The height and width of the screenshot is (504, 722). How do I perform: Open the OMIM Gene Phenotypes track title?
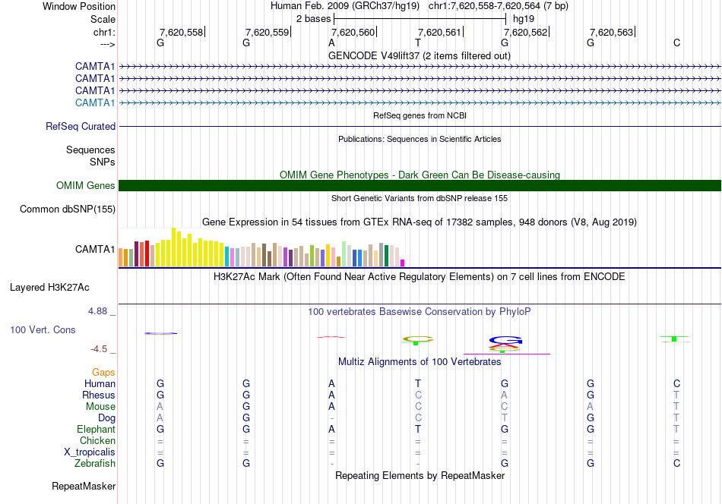point(420,175)
